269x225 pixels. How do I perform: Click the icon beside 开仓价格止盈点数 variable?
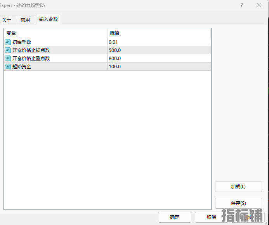point(8,58)
